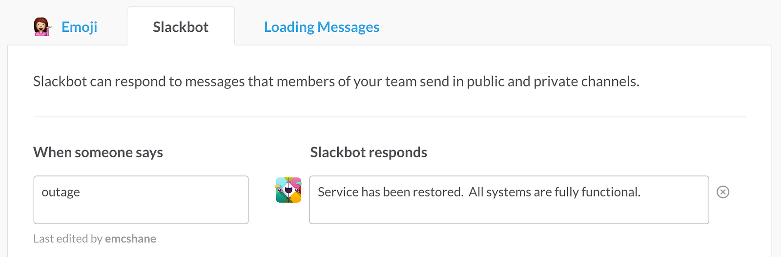
Task: Remove the outage response with the circled X
Action: pos(723,192)
